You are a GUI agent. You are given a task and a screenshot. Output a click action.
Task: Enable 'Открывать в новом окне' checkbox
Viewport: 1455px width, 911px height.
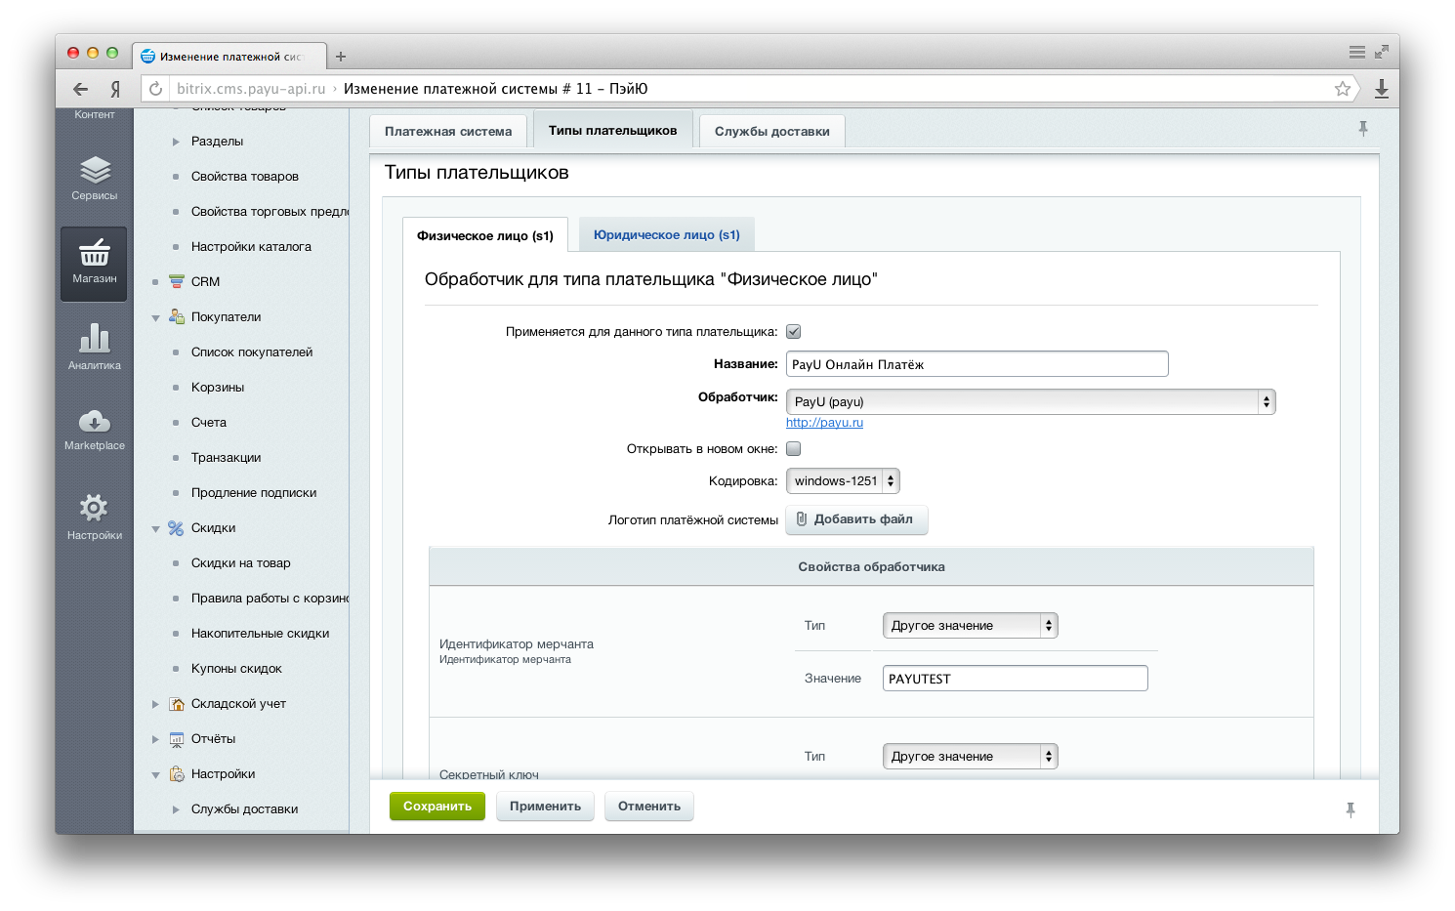coord(794,449)
